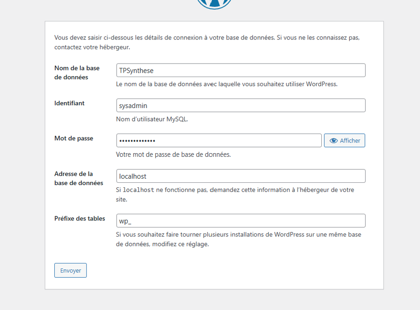Click the intro paragraph about connection details
The height and width of the screenshot is (310, 420).
207,42
